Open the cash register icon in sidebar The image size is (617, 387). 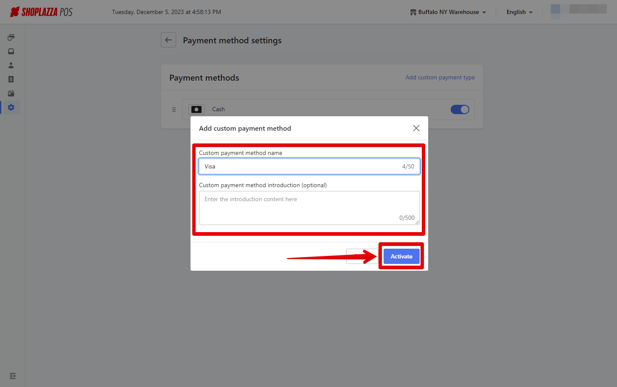[11, 93]
